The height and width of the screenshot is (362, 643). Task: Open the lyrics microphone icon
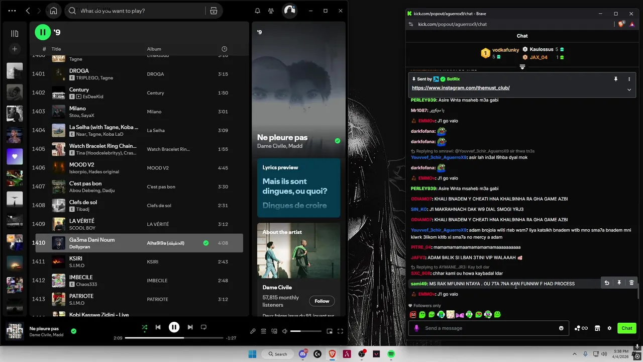[x=253, y=331]
